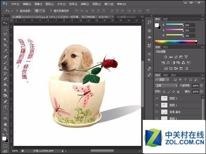The image size is (206, 154).
Task: Click the color spectrum ramp bar
Action: pyautogui.click(x=176, y=42)
